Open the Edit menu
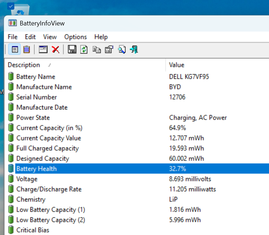Image resolution: width=269 pixels, height=235 pixels. point(30,37)
